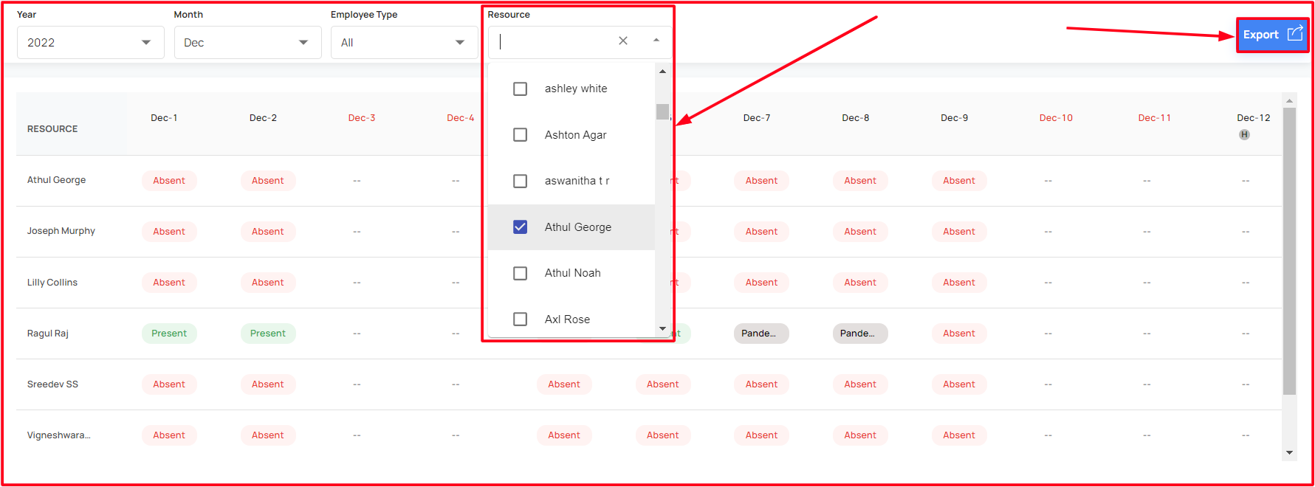
Task: Select the Lilly Collins row name
Action: (52, 283)
